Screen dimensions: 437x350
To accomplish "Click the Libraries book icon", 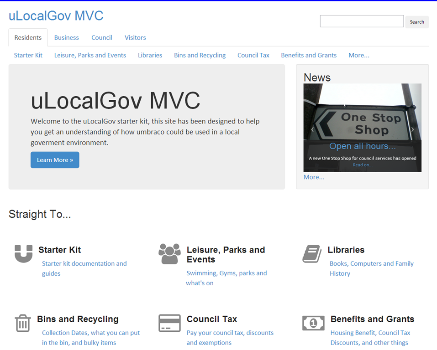I will tap(312, 254).
